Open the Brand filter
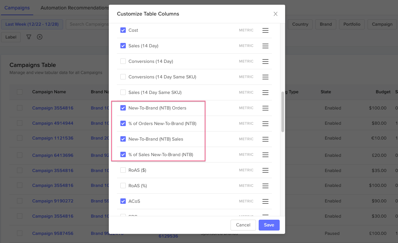The image size is (398, 243). tap(326, 24)
